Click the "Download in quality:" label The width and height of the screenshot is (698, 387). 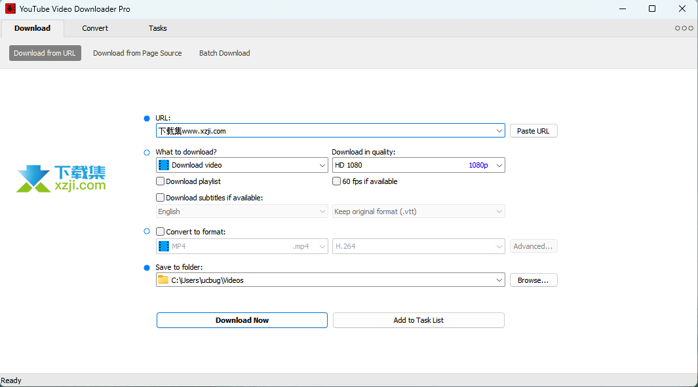[363, 152]
